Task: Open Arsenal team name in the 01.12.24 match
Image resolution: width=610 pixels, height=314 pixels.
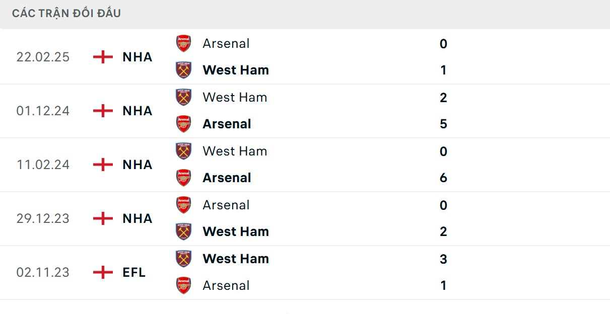Action: pos(227,124)
